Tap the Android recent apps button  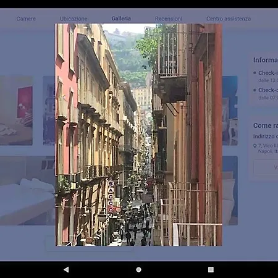(211, 269)
